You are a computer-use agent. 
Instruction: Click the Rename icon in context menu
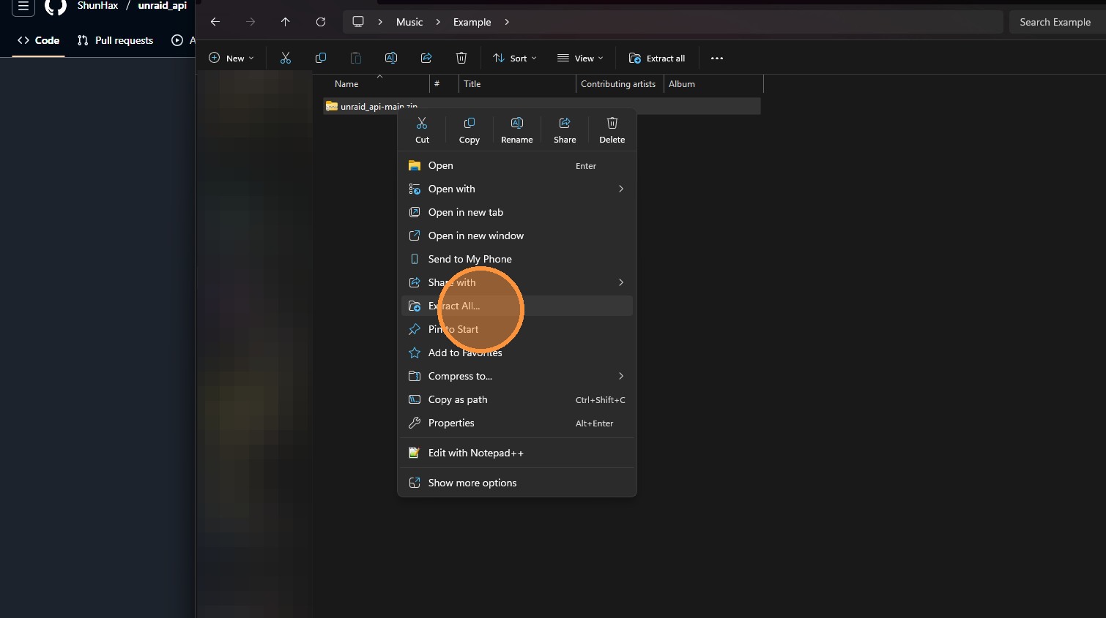[516, 129]
